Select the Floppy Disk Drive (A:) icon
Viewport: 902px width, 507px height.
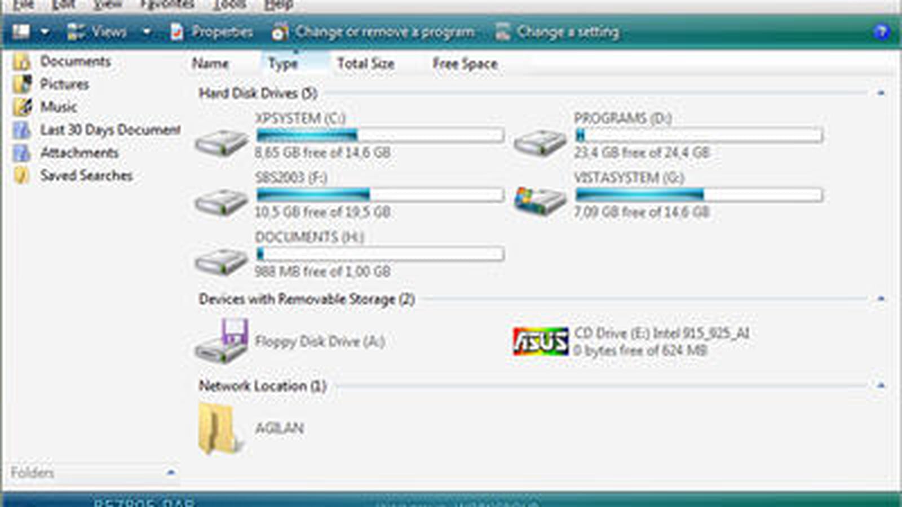pos(222,341)
